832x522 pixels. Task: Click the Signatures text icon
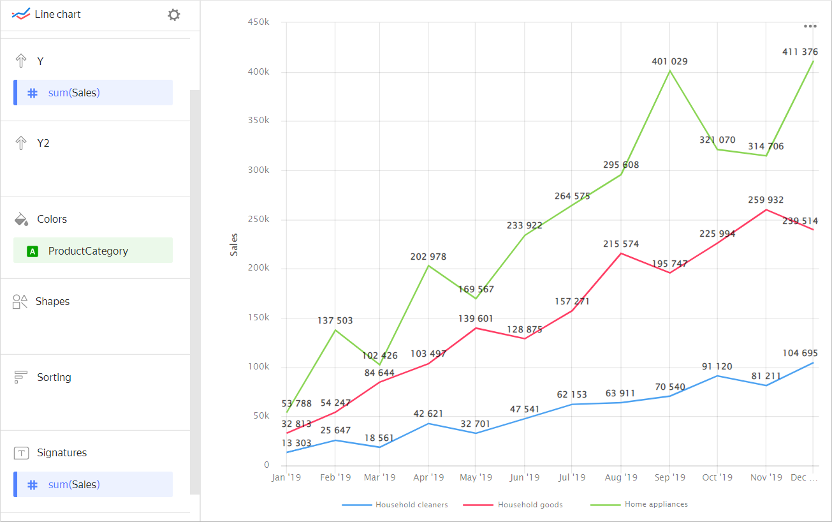pos(21,452)
